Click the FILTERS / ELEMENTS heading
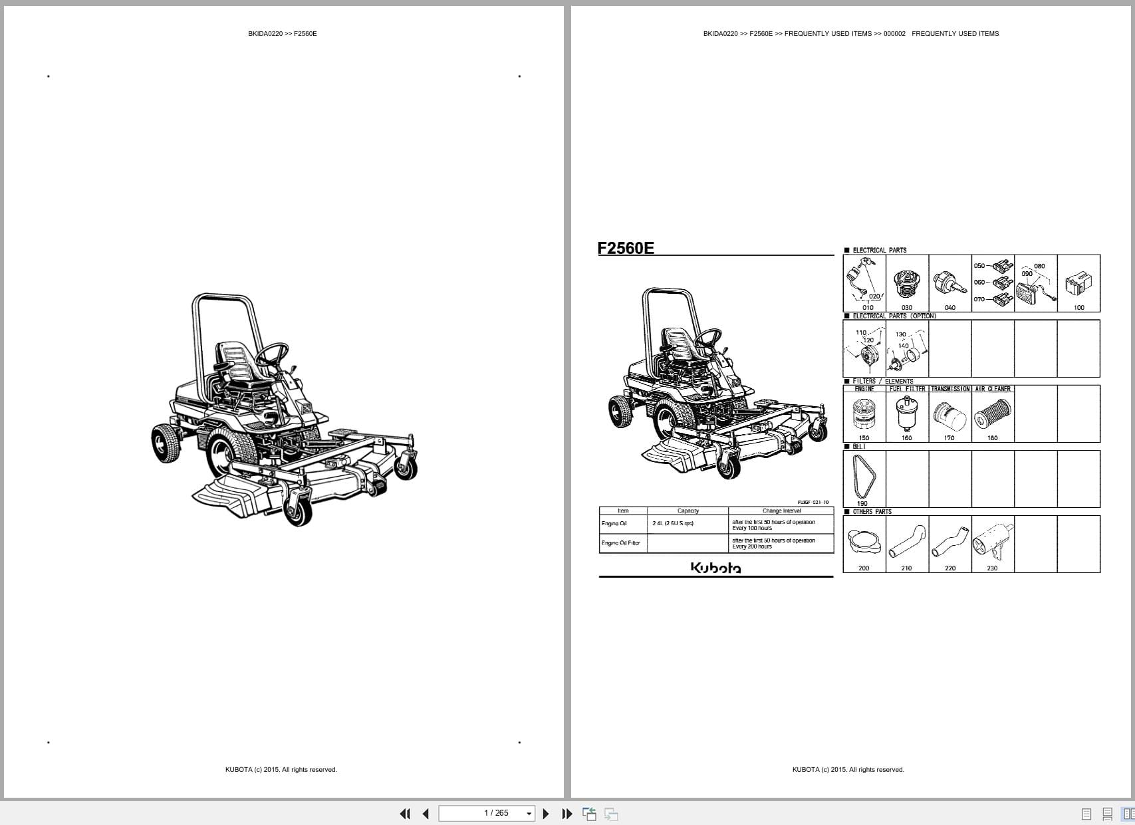The height and width of the screenshot is (825, 1135). coord(883,382)
